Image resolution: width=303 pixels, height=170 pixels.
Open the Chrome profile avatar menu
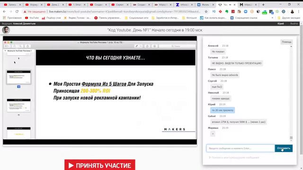292,11
